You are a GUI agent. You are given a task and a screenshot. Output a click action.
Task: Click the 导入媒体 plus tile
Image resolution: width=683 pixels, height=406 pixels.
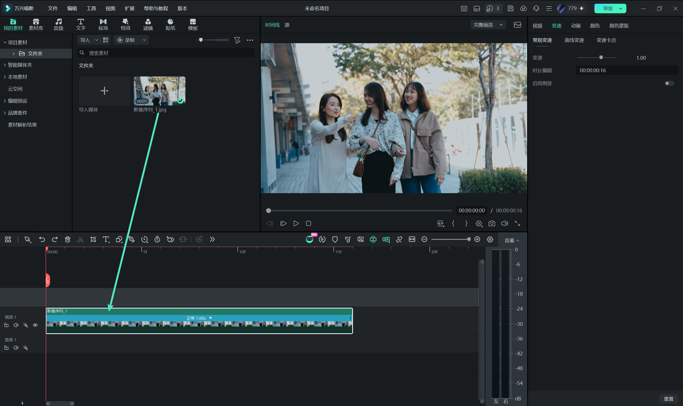[104, 91]
